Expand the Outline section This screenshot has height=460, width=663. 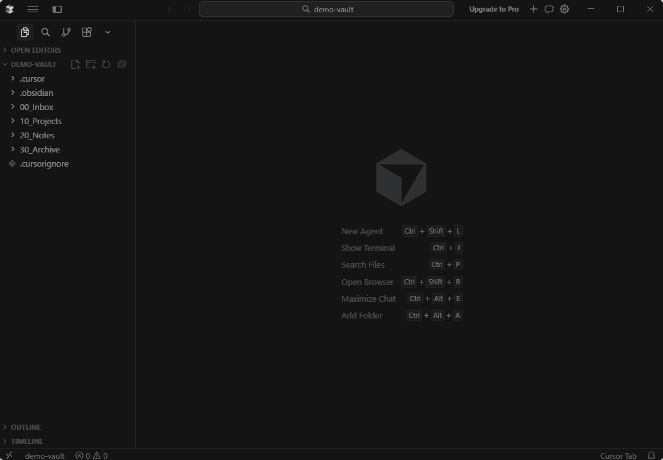coord(68,427)
